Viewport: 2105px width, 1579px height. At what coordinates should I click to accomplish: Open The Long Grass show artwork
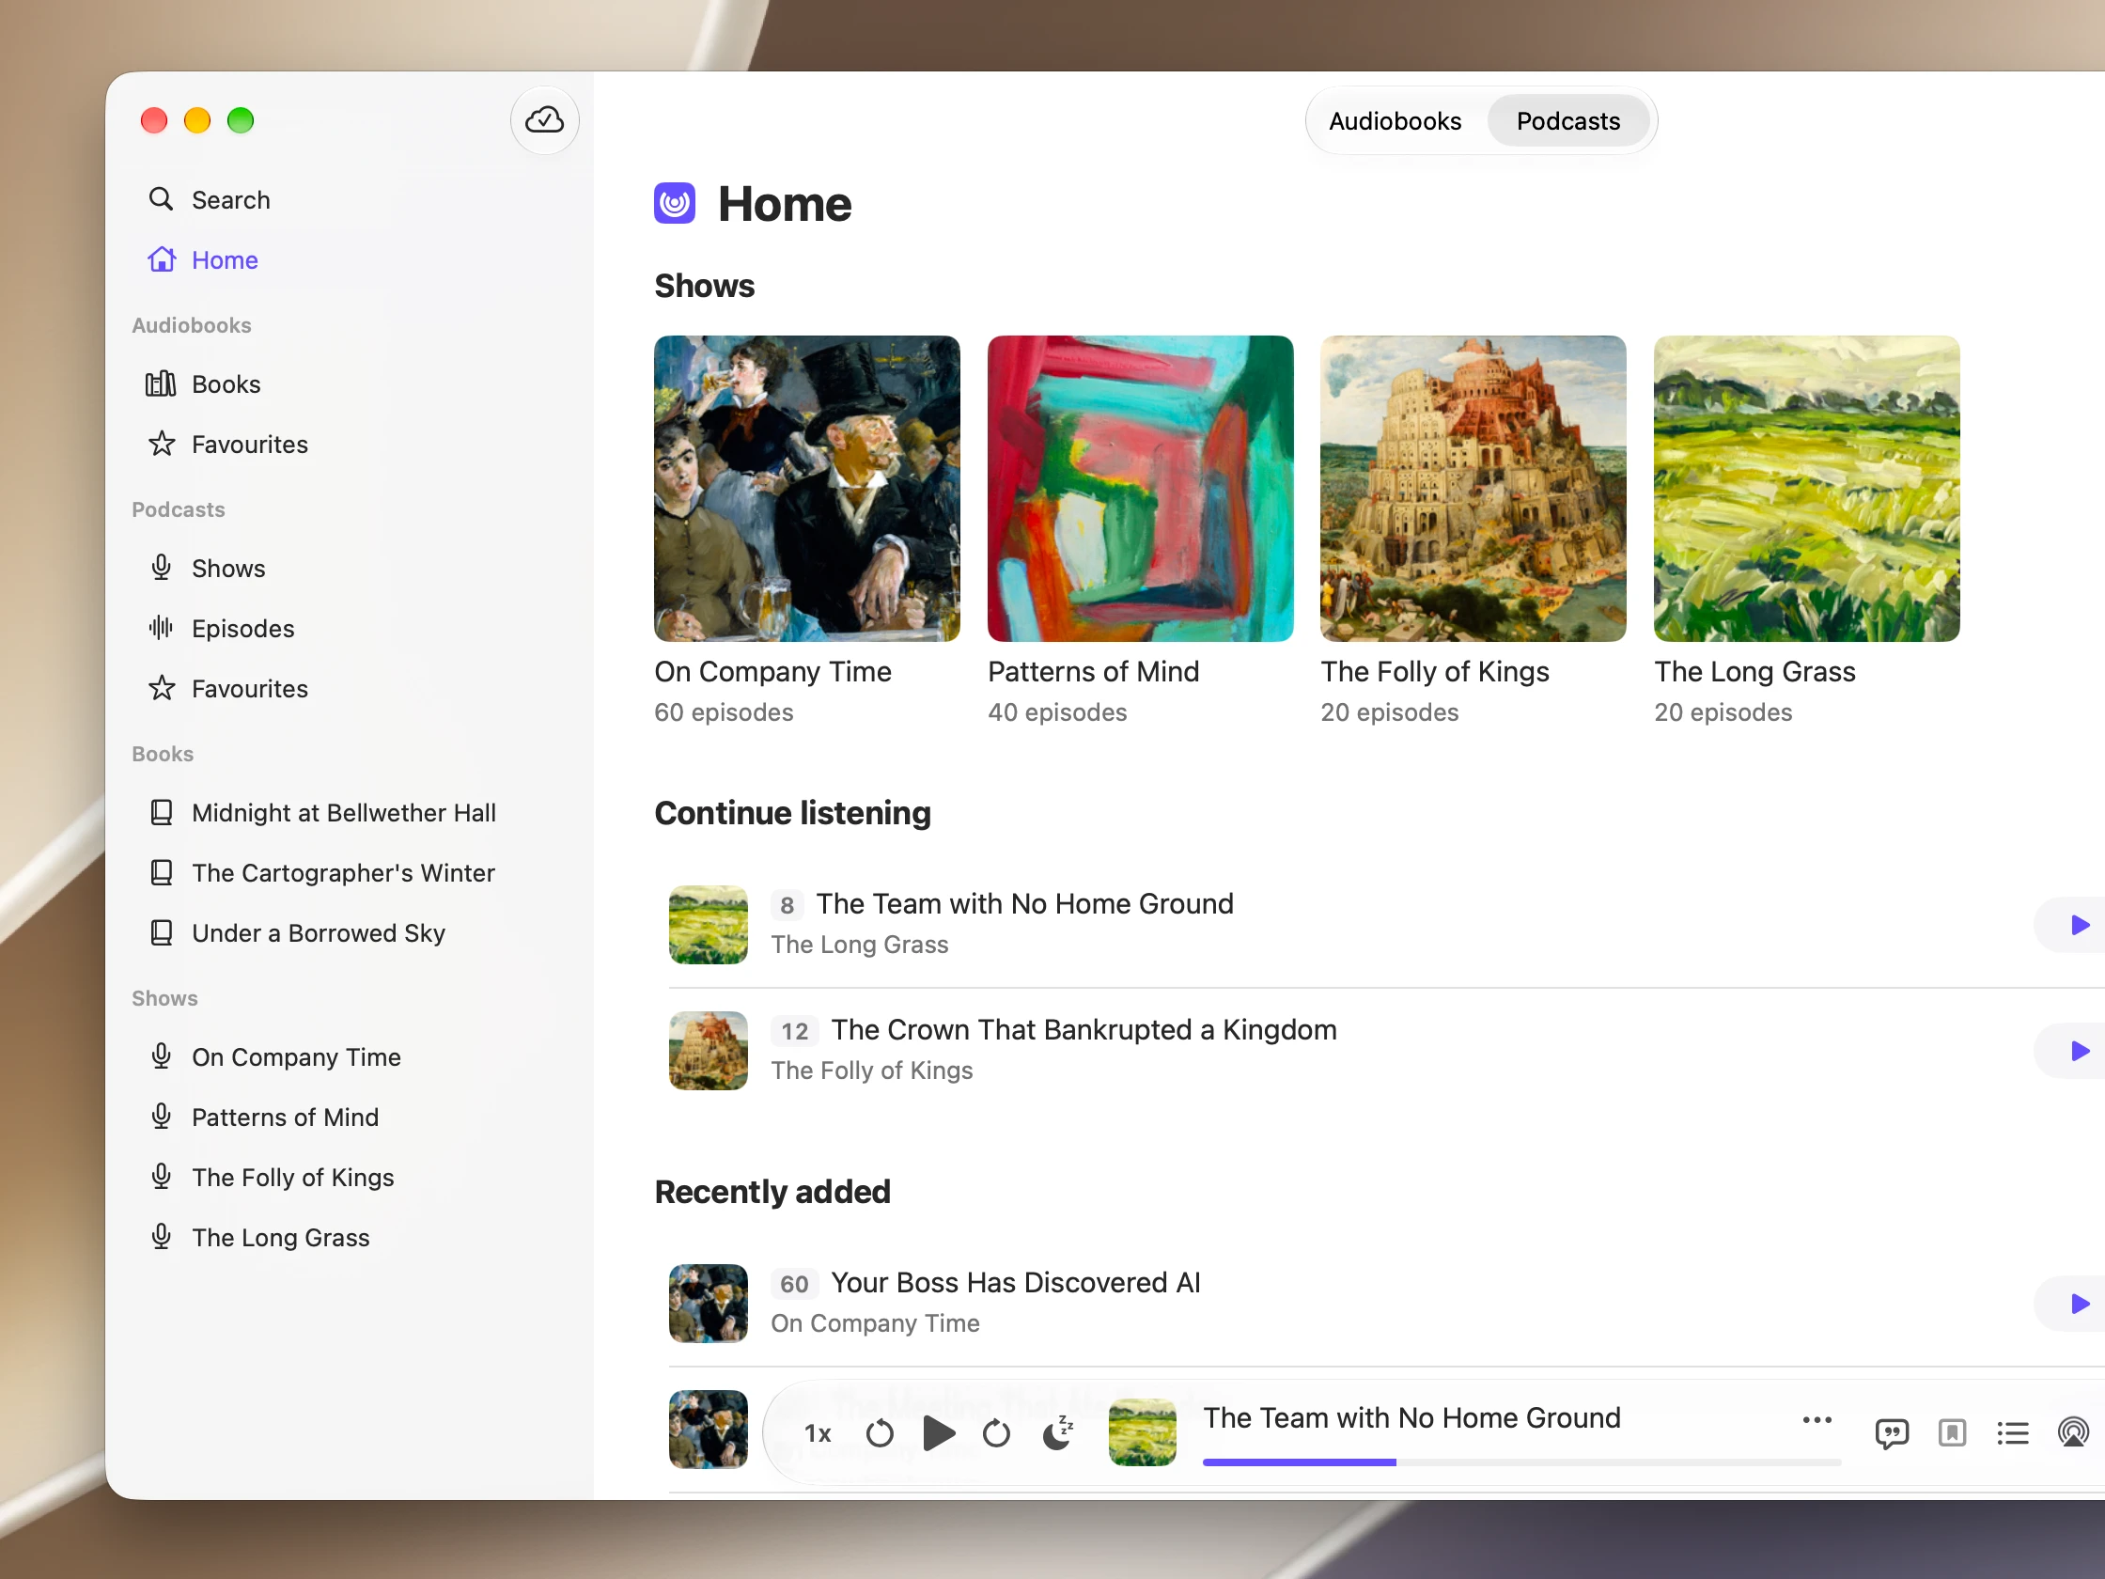[1806, 488]
